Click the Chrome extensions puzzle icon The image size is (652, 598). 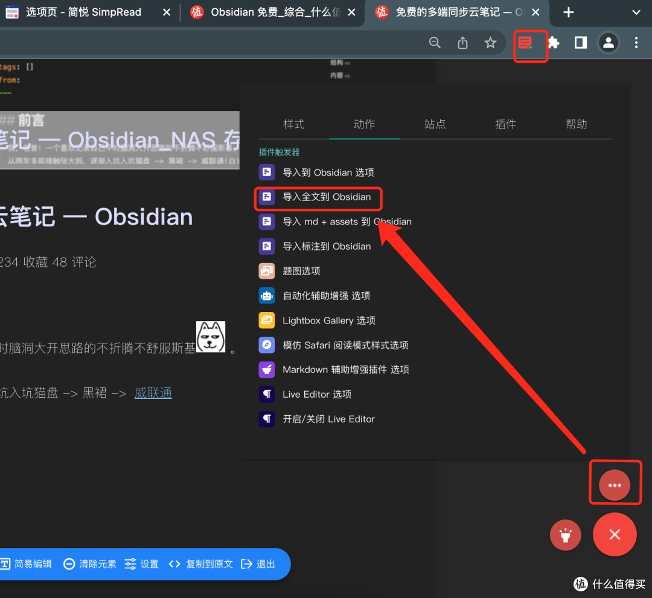[553, 43]
